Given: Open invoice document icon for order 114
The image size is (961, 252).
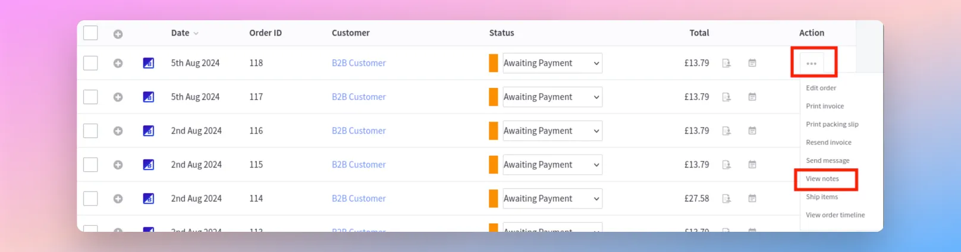Looking at the screenshot, I should coord(726,199).
